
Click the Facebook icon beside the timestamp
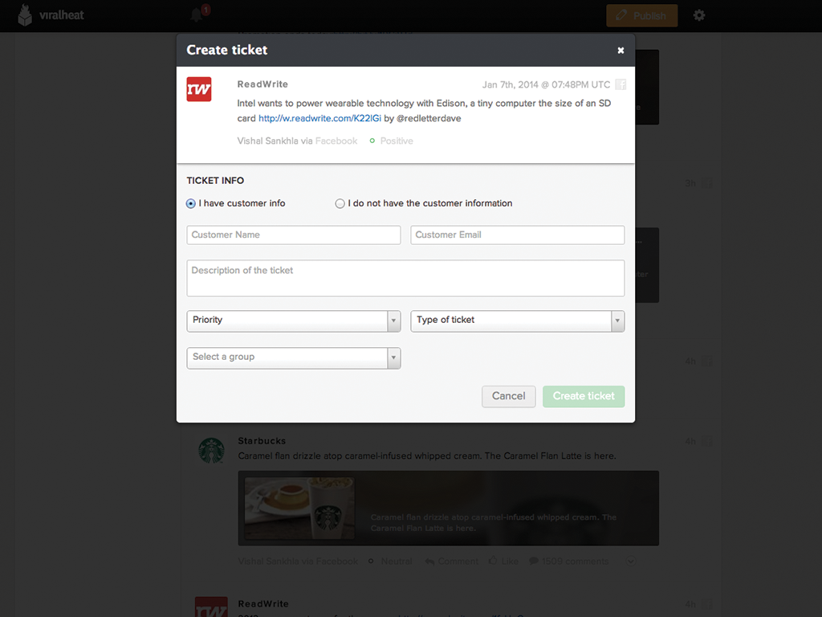point(621,84)
